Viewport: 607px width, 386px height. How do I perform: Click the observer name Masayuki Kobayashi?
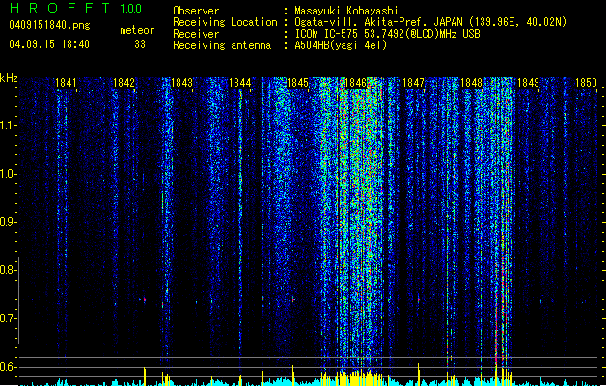tap(346, 12)
